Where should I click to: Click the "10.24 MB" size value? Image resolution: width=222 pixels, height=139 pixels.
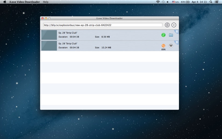click(106, 48)
